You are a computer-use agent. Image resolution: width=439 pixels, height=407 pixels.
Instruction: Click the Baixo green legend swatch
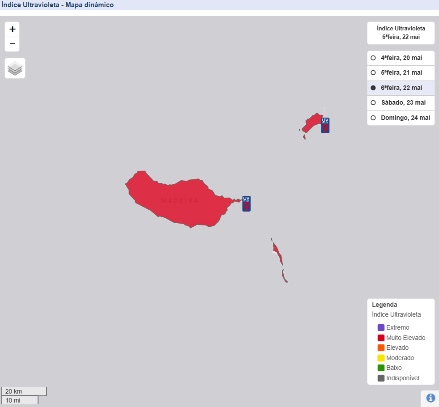[381, 368]
